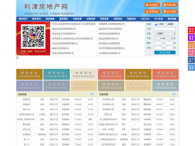Open the 出租房源 nav item

(x=91, y=19)
